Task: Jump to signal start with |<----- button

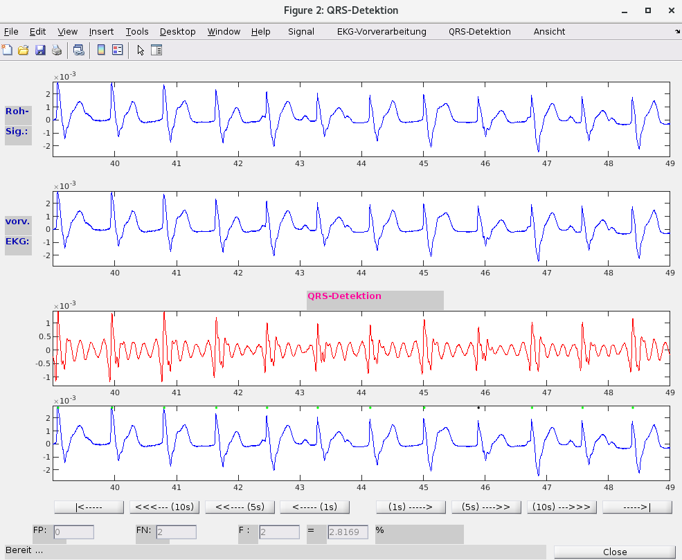Action: tap(89, 507)
